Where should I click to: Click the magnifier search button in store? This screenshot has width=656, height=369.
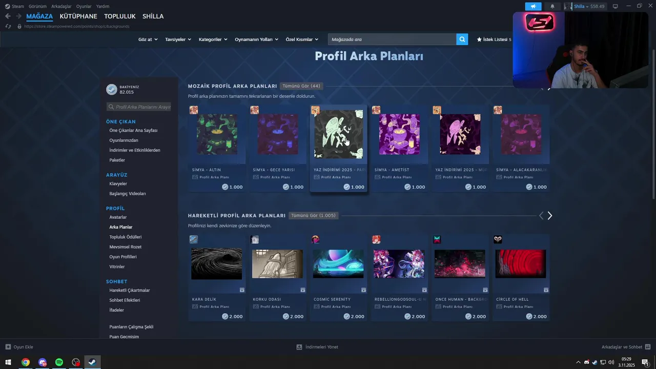point(462,39)
